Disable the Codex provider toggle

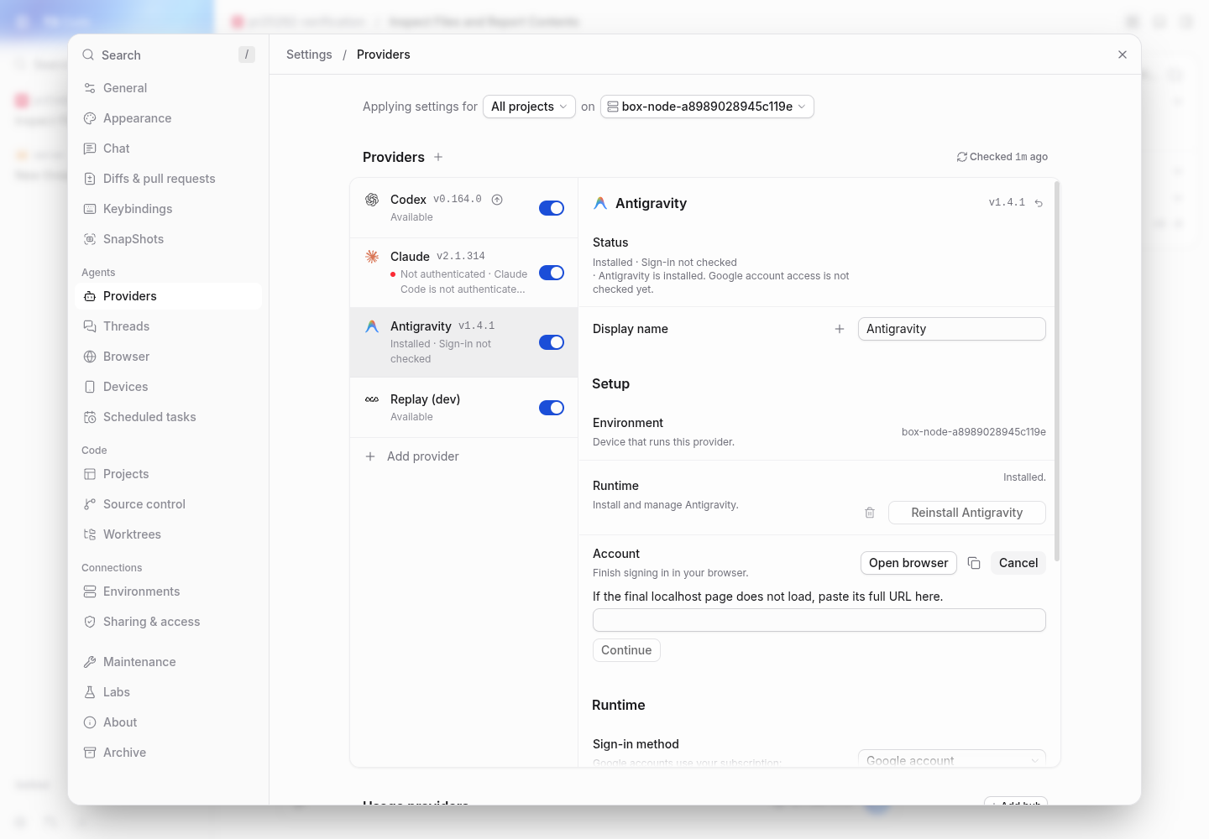point(552,208)
